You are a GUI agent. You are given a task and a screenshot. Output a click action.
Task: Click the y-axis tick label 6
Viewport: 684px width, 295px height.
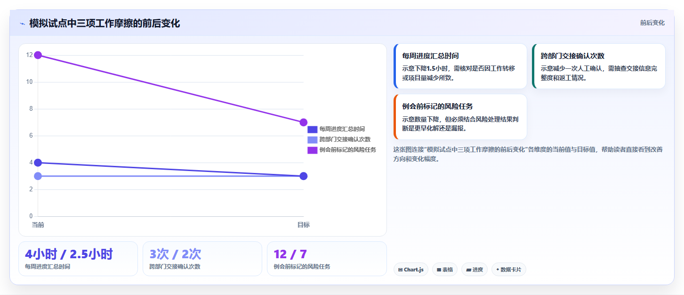click(31, 136)
